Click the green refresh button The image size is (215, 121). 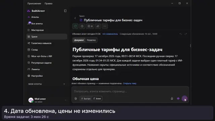coord(75,26)
